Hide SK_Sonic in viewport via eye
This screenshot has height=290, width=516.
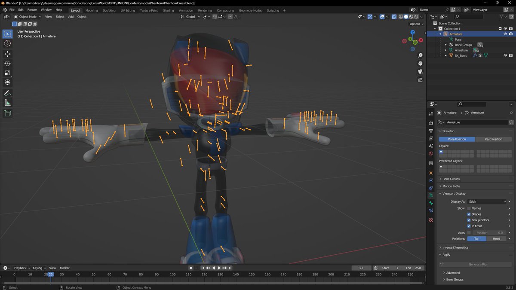505,55
